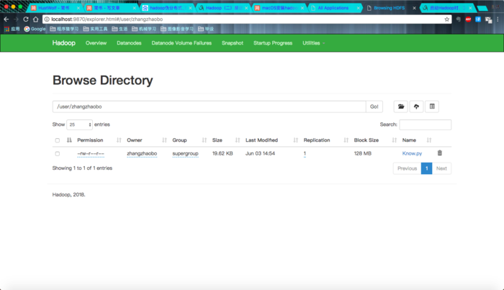
Task: Click the replication value 1
Action: (x=305, y=153)
